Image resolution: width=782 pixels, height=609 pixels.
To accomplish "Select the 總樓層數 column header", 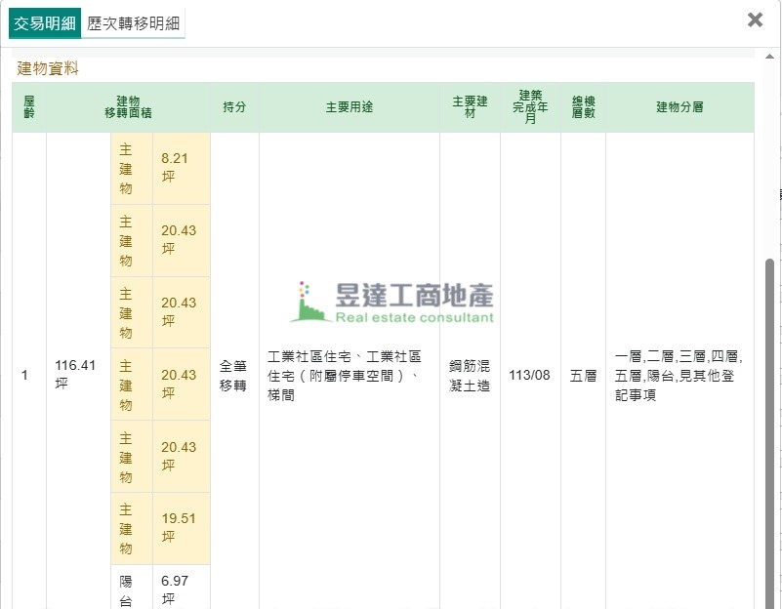I will (583, 107).
